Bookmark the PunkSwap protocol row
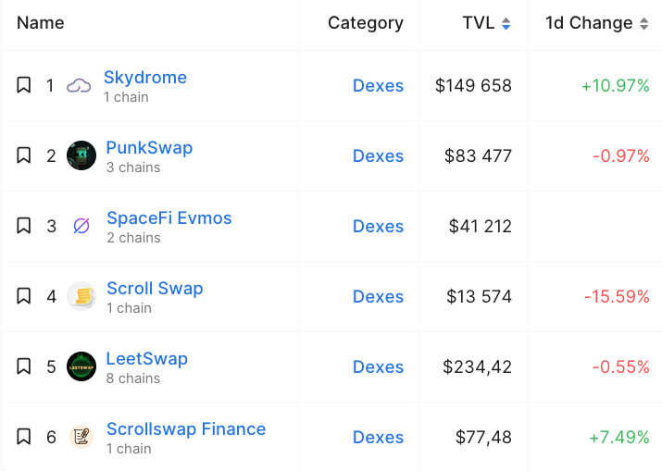Screen dimensions: 662x471 point(24,155)
